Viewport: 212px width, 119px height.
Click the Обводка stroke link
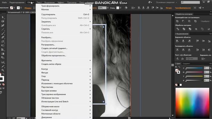click(x=28, y=8)
